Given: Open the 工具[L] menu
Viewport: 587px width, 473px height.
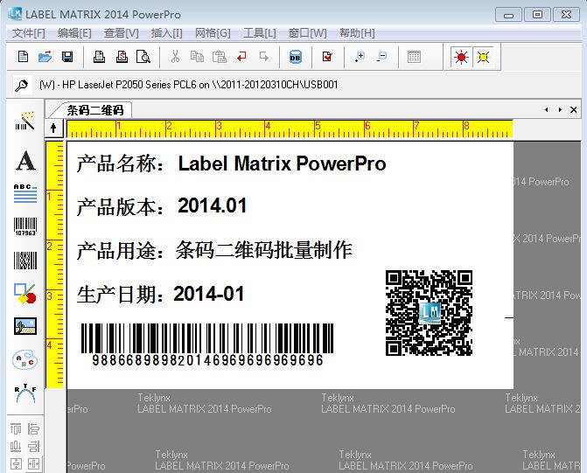Looking at the screenshot, I should (260, 33).
